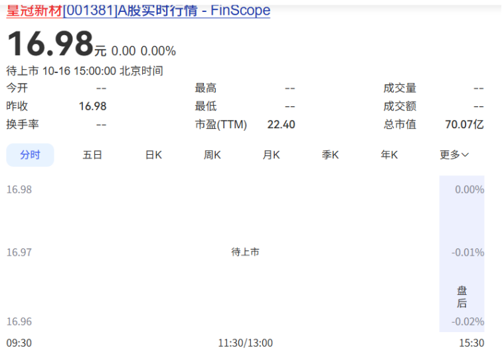Screen dimensions: 502x356
Task: Click the 15:30 time axis label
Action: tap(471, 343)
